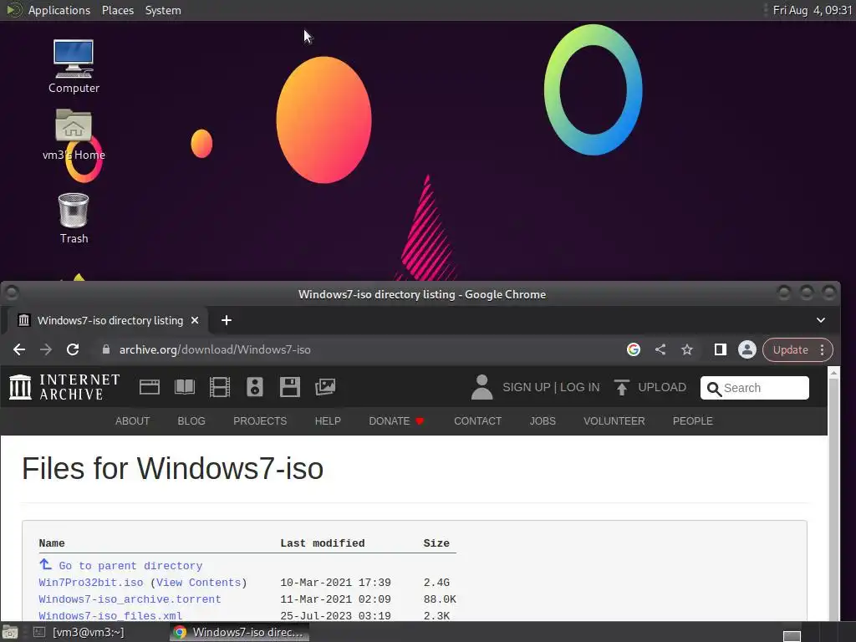Open Internet Archive Video film icon
Image resolution: width=856 pixels, height=642 pixels.
220,387
